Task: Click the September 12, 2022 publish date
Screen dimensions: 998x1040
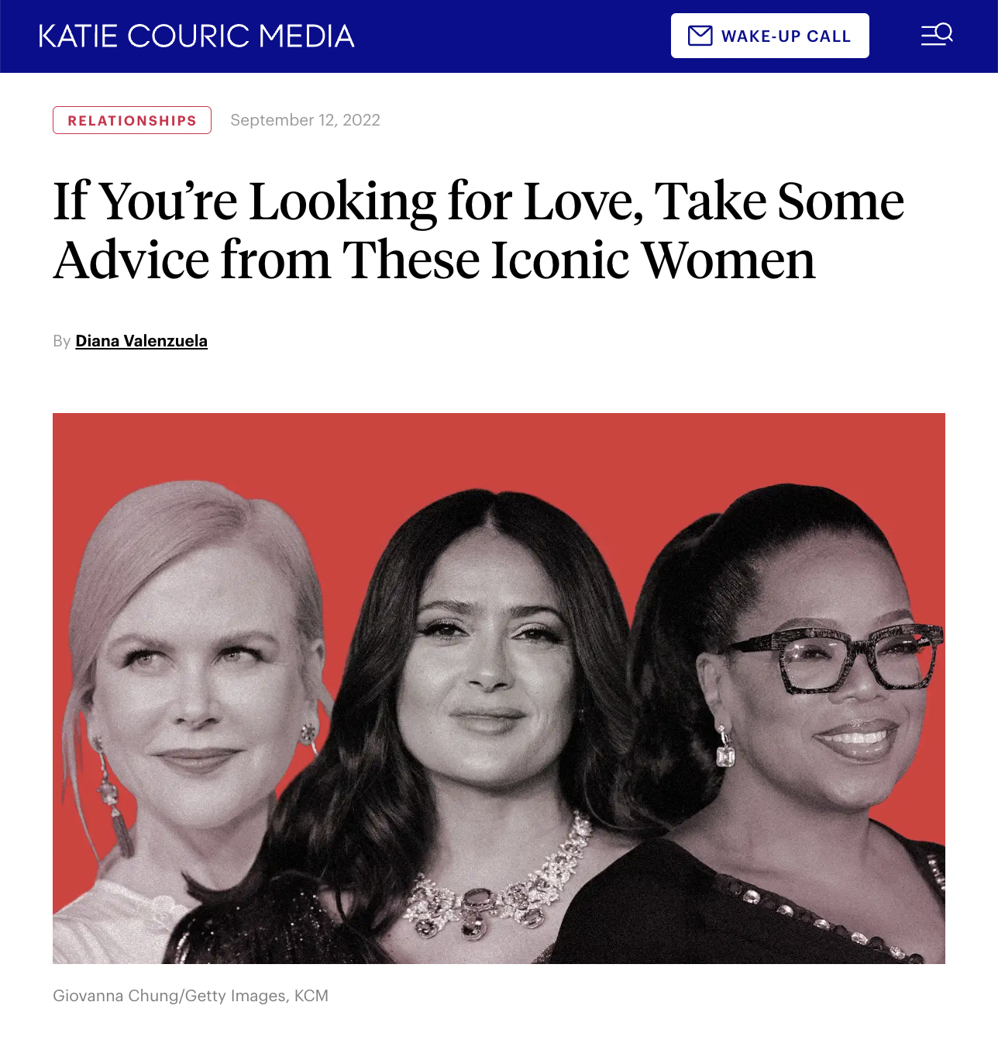Action: coord(305,120)
